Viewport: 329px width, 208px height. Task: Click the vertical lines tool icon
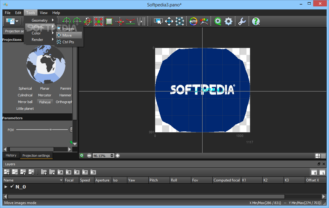pyautogui.click(x=141, y=21)
